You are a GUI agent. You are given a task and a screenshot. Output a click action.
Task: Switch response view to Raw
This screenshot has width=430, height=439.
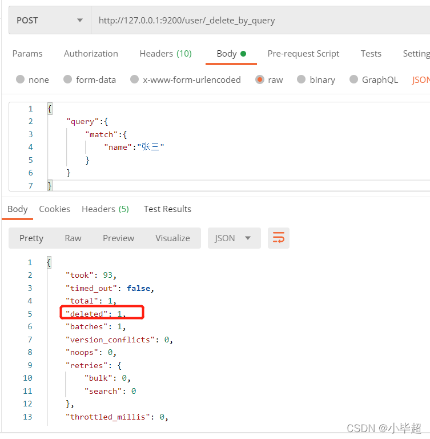pos(73,238)
